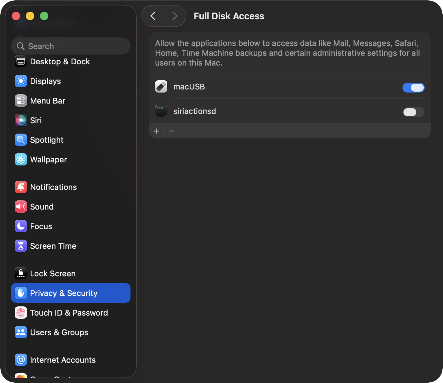Click the Sound speaker icon

click(21, 207)
